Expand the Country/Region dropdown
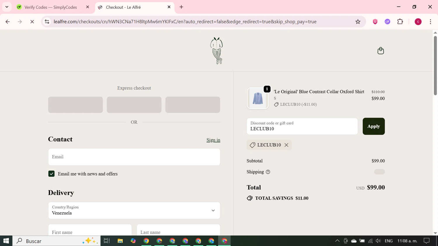Viewport: 438px width, 246px height. point(134,210)
